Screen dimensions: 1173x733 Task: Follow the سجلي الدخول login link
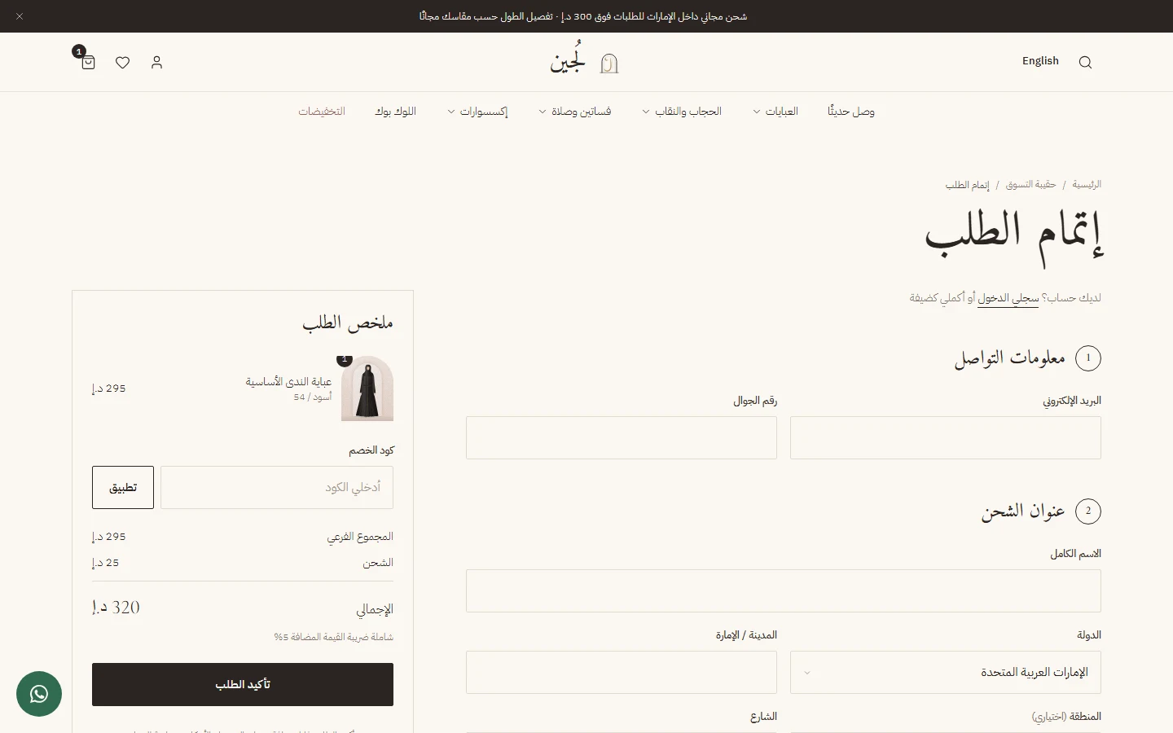click(x=1008, y=298)
